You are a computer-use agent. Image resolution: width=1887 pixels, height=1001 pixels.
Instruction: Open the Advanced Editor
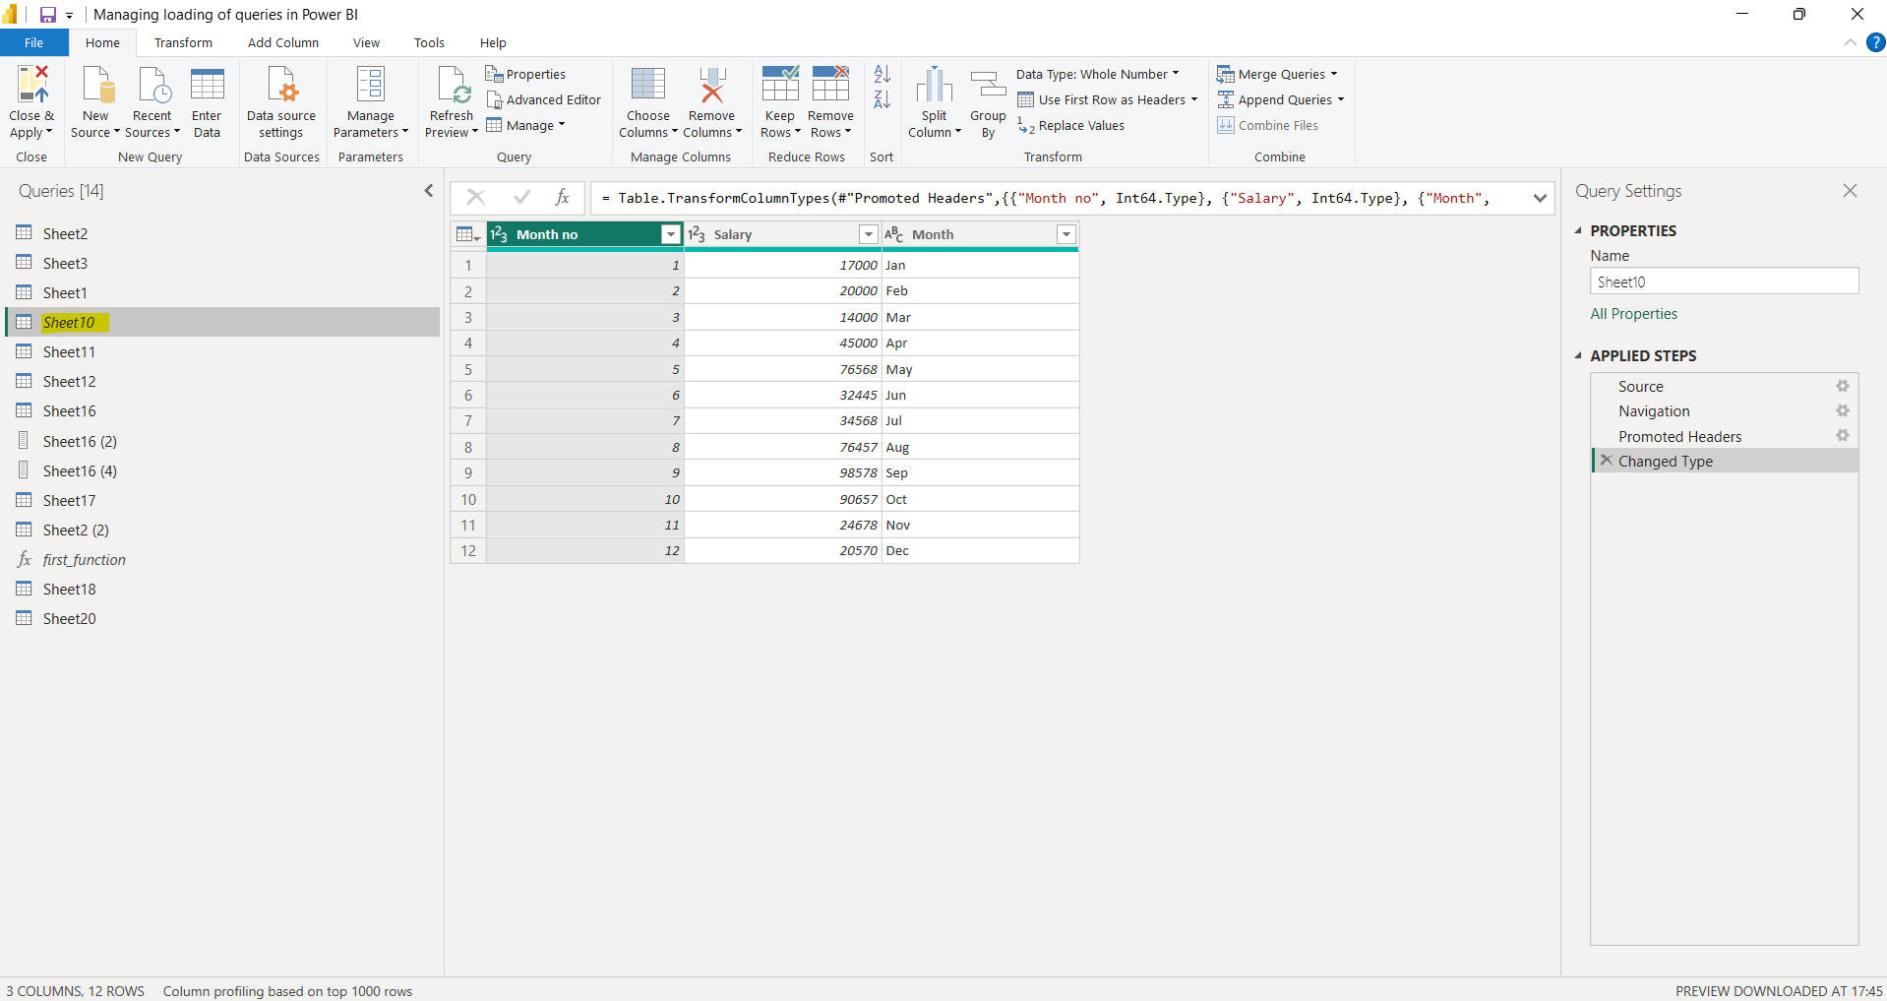tap(544, 98)
